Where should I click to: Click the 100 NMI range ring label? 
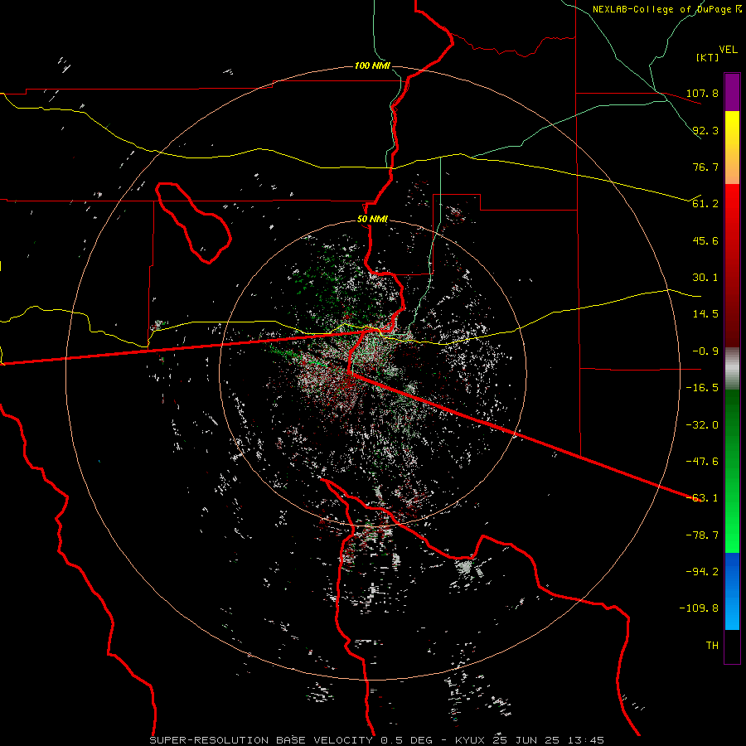click(x=372, y=65)
